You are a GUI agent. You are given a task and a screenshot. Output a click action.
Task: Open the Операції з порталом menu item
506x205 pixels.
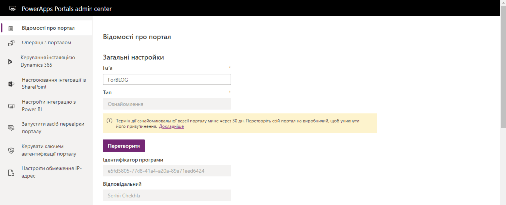coord(50,43)
